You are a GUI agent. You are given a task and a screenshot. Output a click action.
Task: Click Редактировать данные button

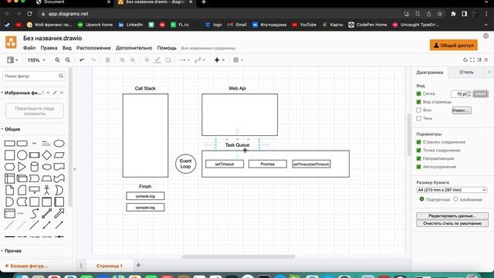(x=452, y=216)
